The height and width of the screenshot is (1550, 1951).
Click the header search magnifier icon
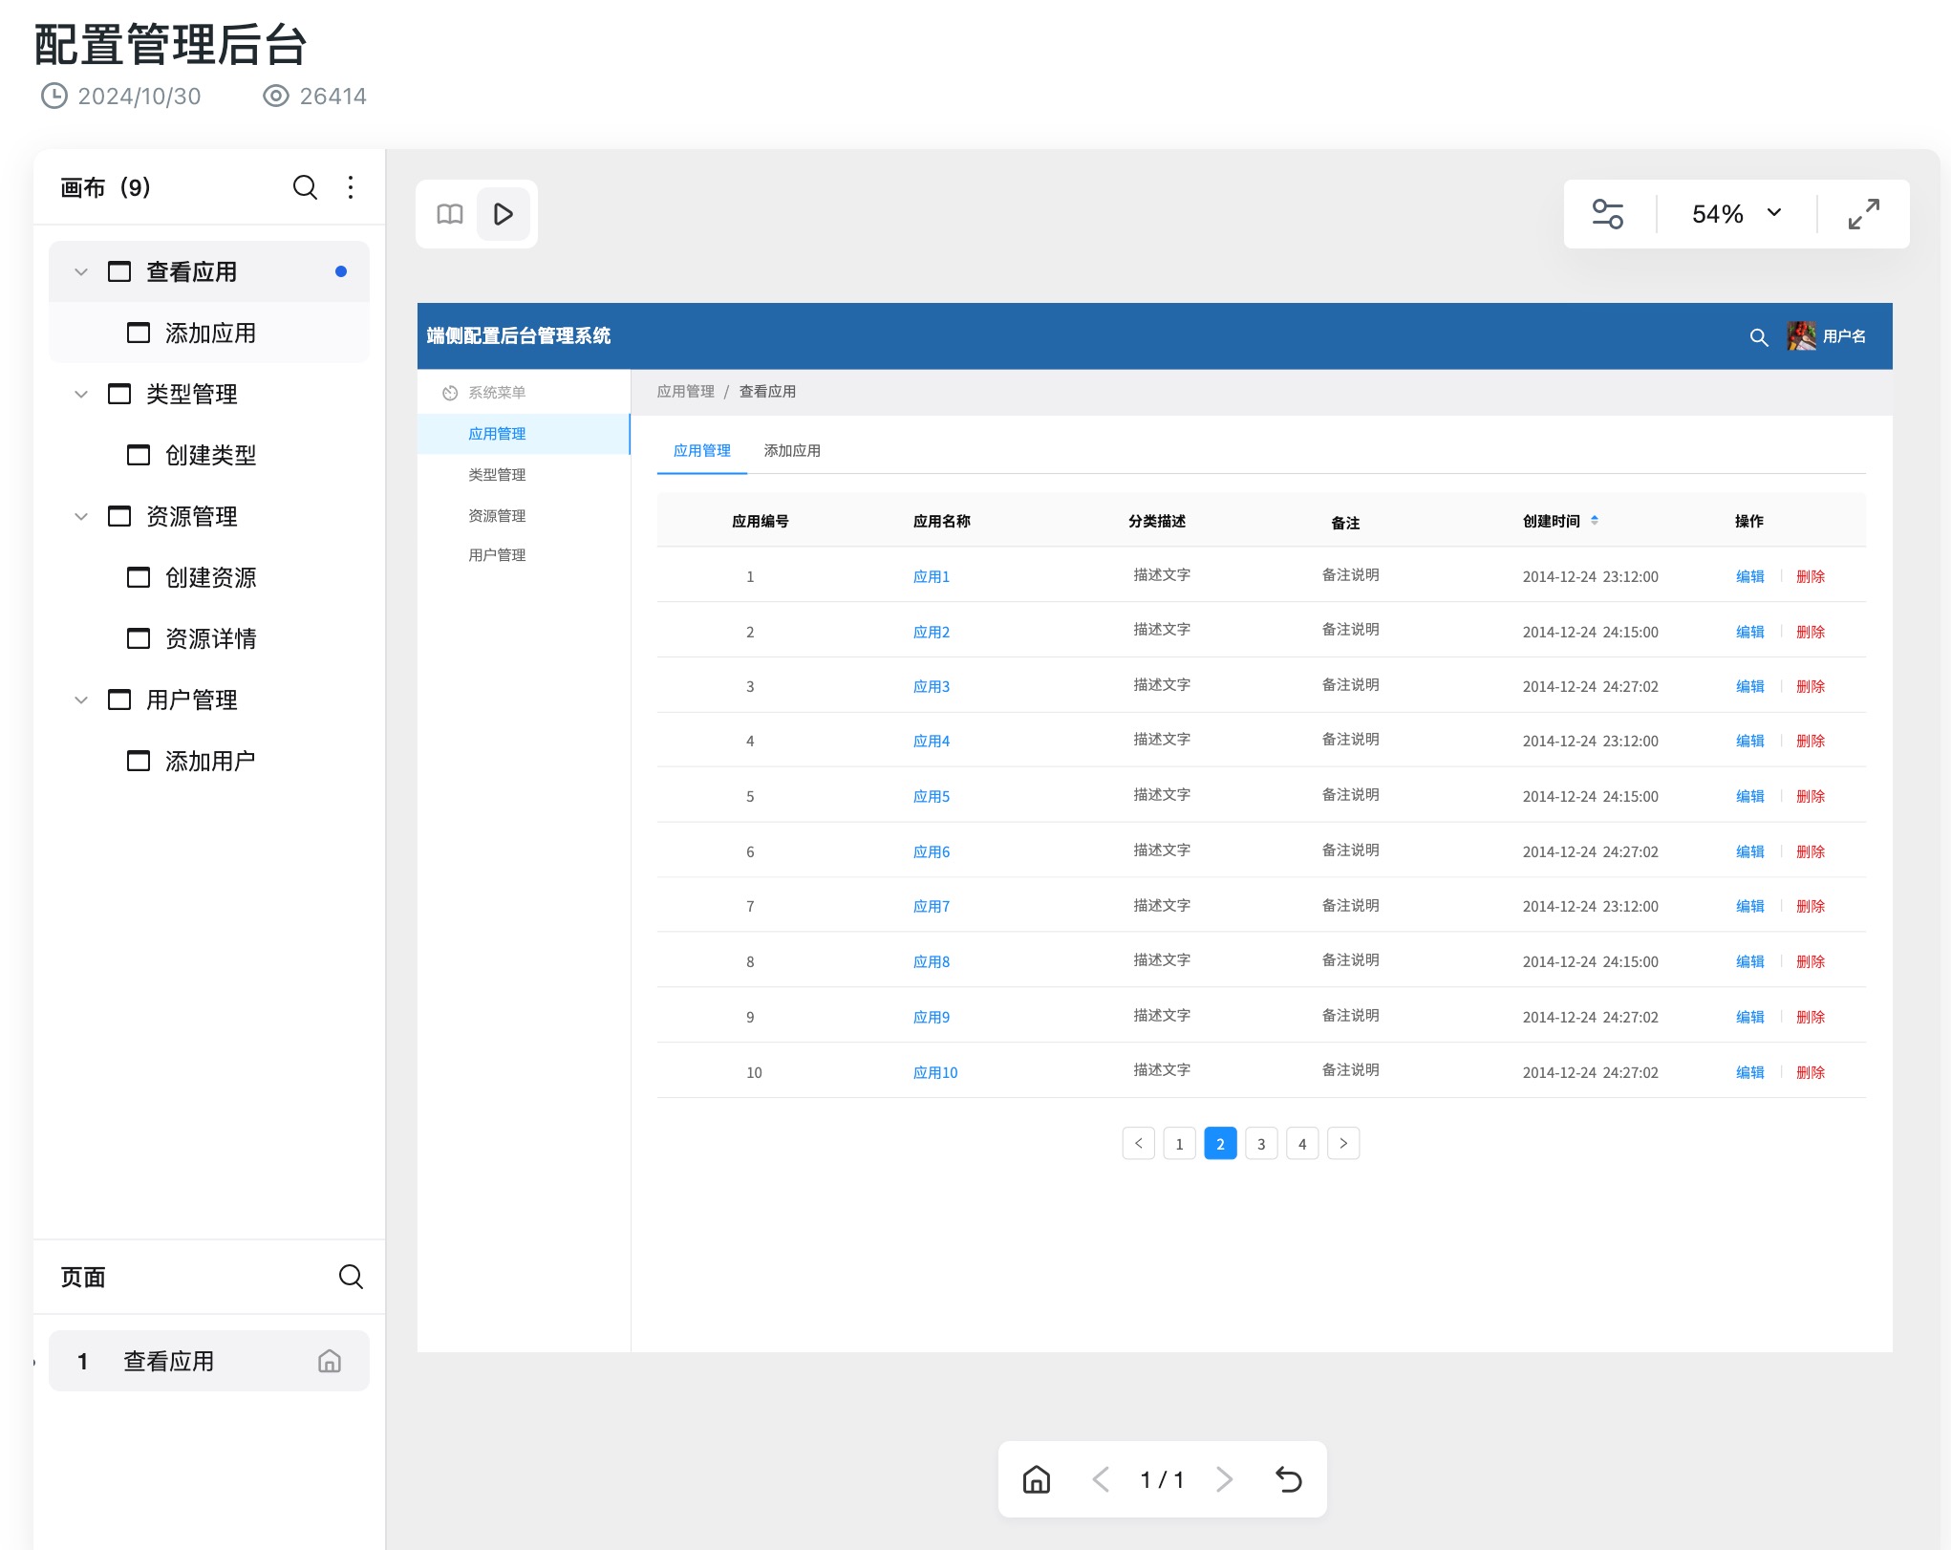click(x=1758, y=337)
